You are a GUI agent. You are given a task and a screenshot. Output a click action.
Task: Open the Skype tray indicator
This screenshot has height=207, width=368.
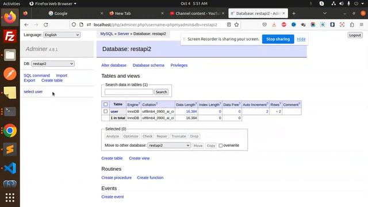click(x=321, y=3)
